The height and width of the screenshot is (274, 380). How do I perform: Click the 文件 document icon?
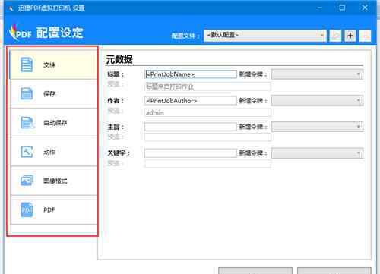pyautogui.click(x=27, y=65)
